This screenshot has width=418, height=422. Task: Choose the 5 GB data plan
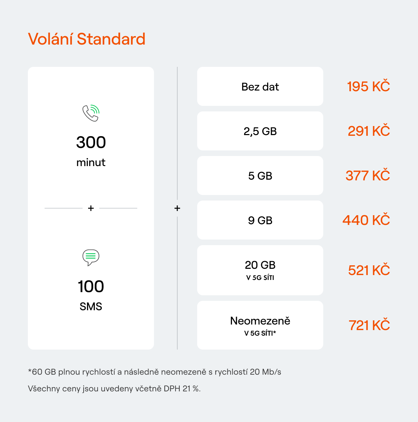[260, 175]
